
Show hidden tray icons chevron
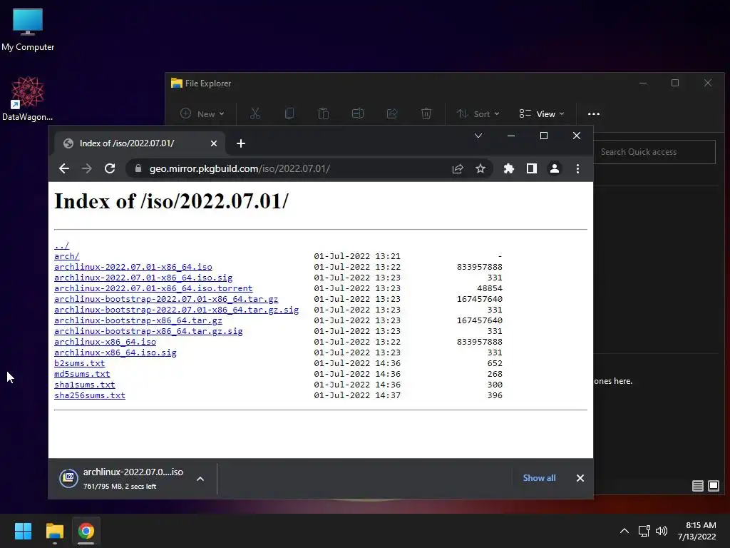click(624, 531)
